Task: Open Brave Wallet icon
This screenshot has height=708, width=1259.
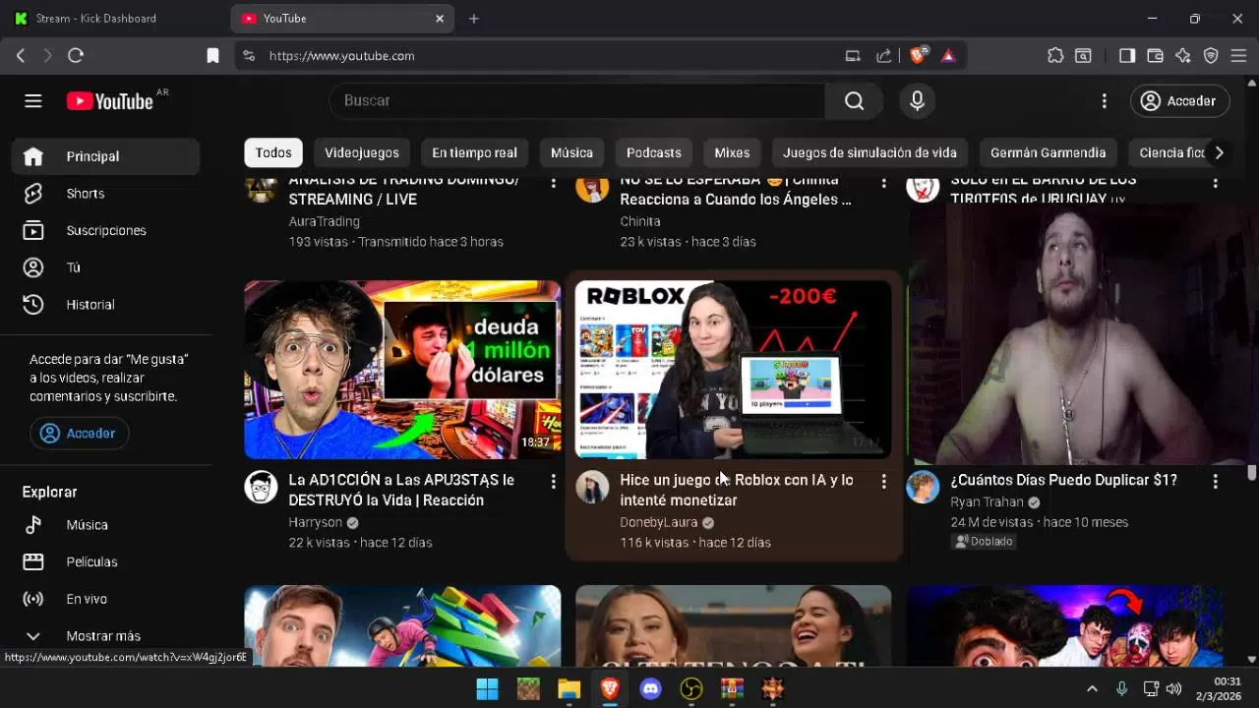Action: [x=1156, y=56]
